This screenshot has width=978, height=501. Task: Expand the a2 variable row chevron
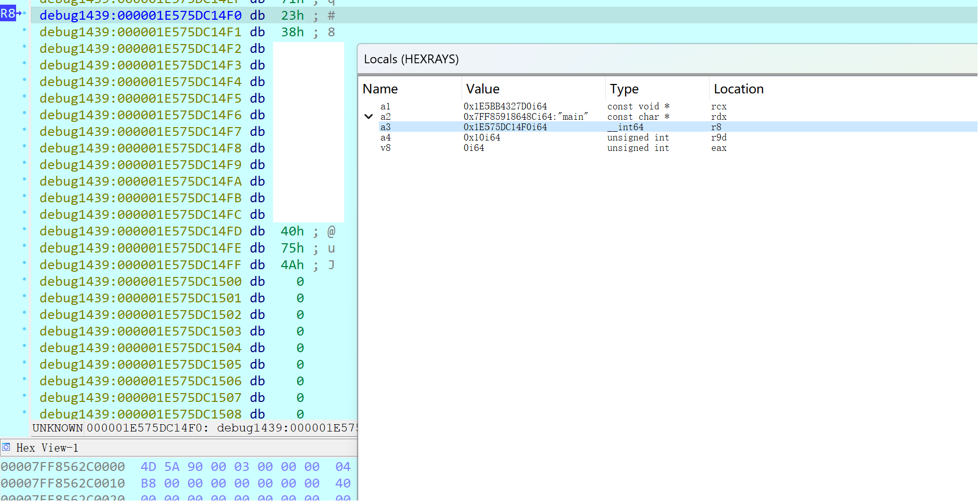369,117
